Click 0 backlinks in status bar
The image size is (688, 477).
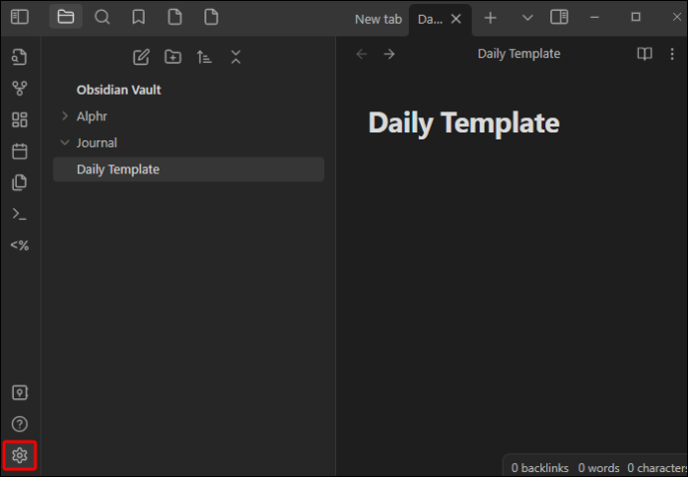[x=539, y=468]
